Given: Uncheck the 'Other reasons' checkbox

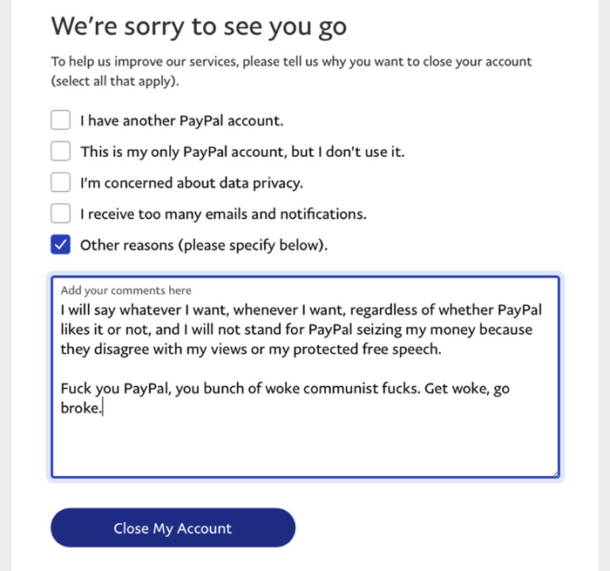Looking at the screenshot, I should click(60, 245).
